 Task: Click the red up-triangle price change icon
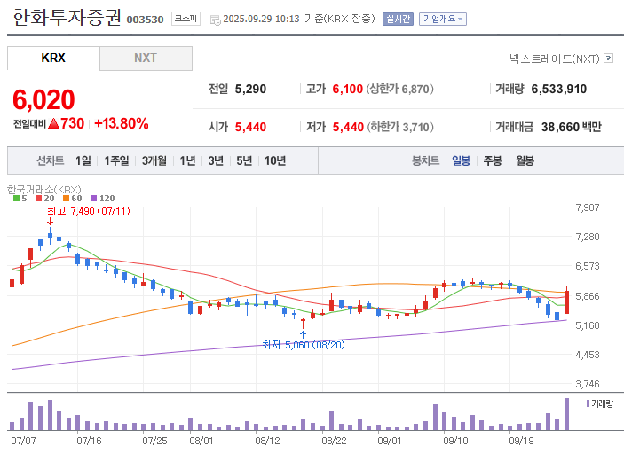54,123
